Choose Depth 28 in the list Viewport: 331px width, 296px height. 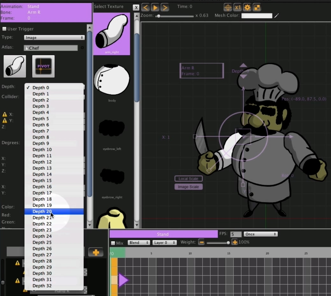point(54,261)
